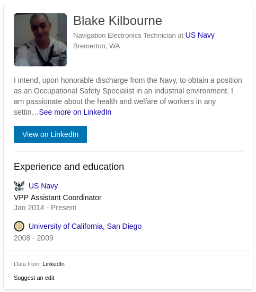Open University of California, San Diego link
Screen dimensions: 256x292
click(x=85, y=226)
